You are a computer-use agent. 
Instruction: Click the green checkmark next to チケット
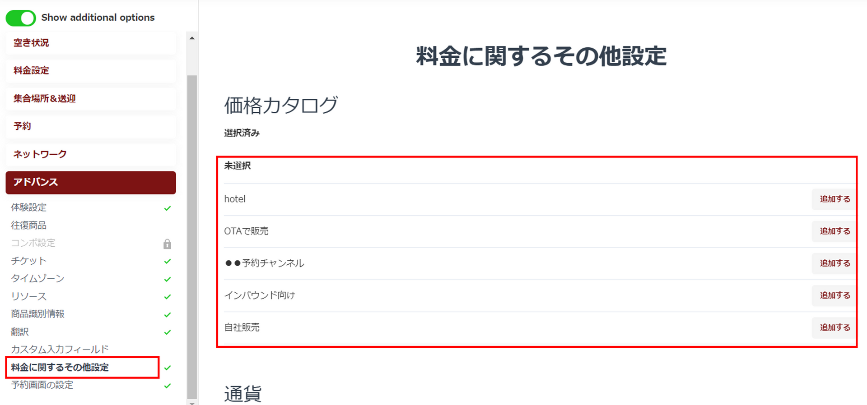[168, 262]
